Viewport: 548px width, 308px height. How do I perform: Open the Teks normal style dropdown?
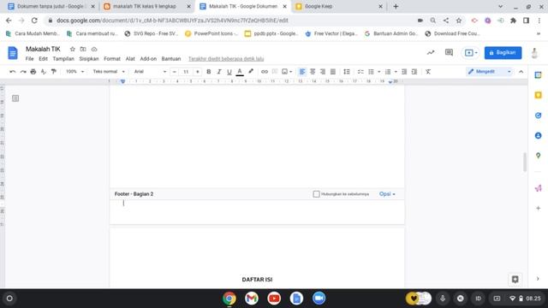[x=109, y=72]
